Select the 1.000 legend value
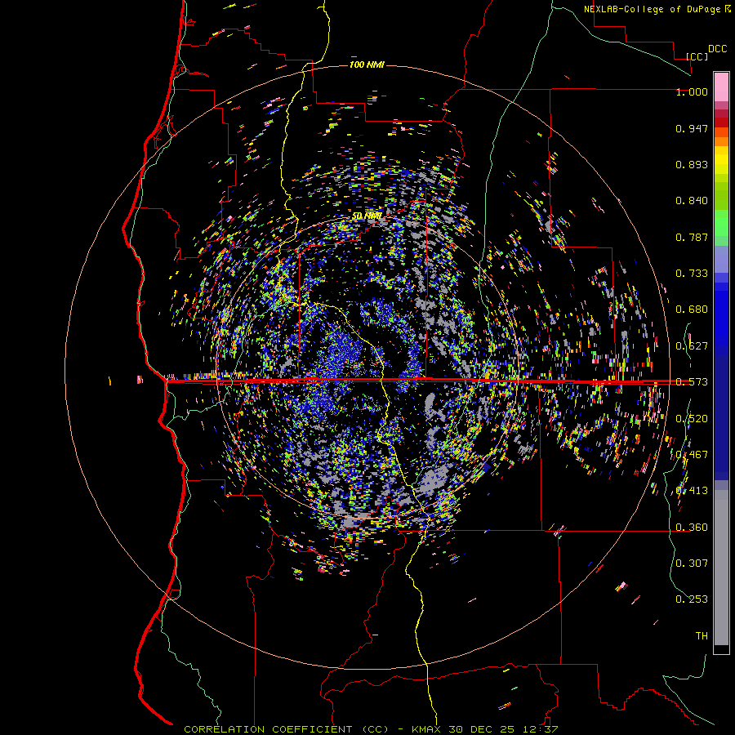735x735 pixels. tap(692, 91)
